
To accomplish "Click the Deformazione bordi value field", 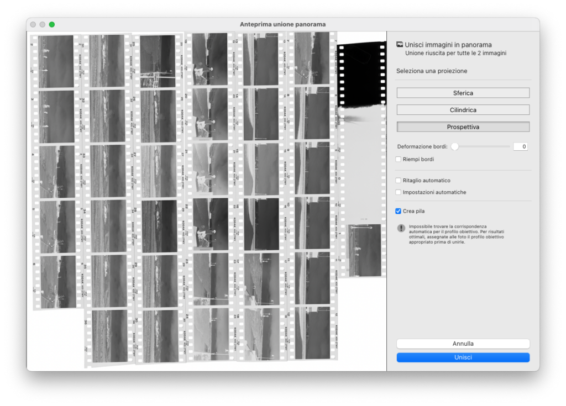I will [520, 146].
